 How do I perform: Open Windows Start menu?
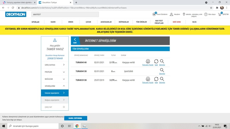pos(4,126)
